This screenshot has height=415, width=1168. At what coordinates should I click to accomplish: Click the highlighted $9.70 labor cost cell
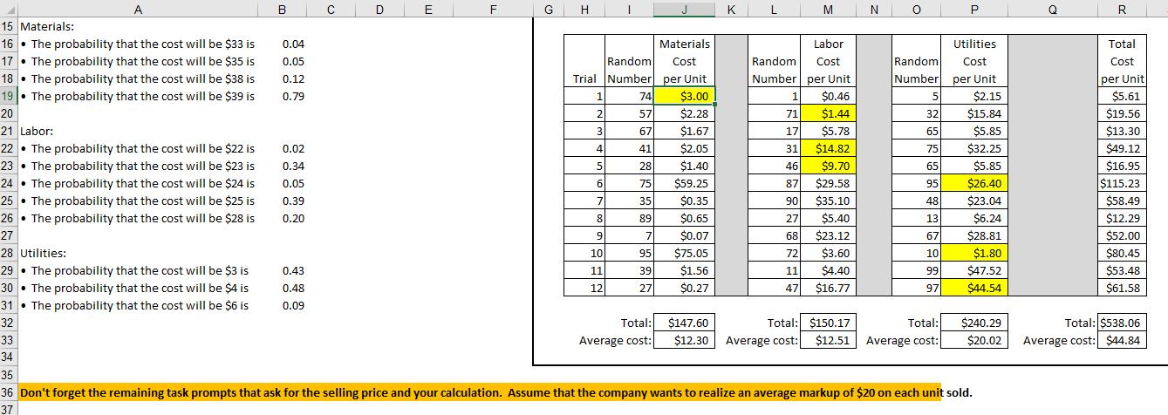(x=828, y=166)
